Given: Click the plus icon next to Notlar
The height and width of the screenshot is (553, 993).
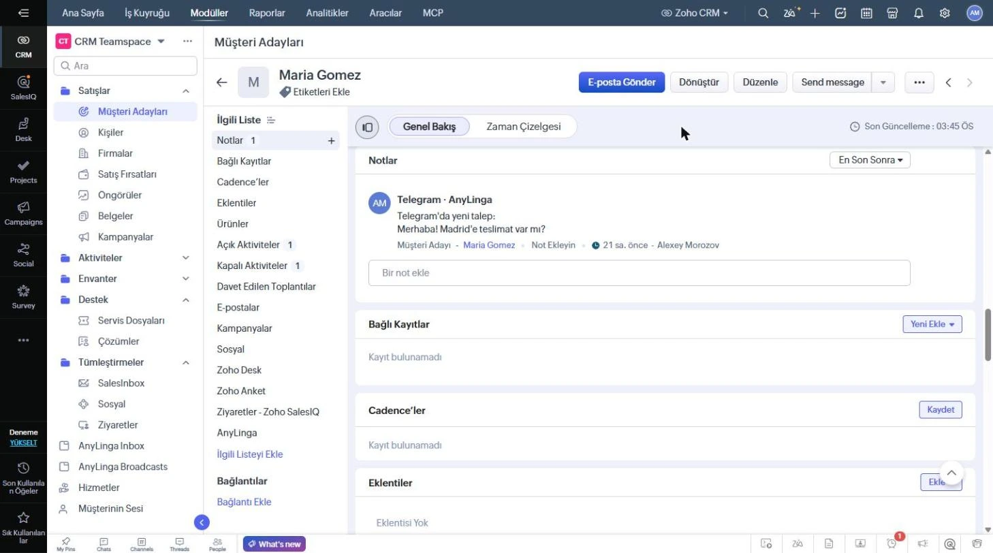Looking at the screenshot, I should [331, 141].
